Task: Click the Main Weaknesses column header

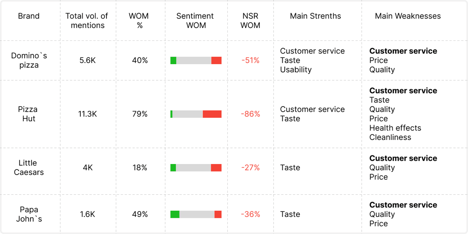Action: click(408, 16)
